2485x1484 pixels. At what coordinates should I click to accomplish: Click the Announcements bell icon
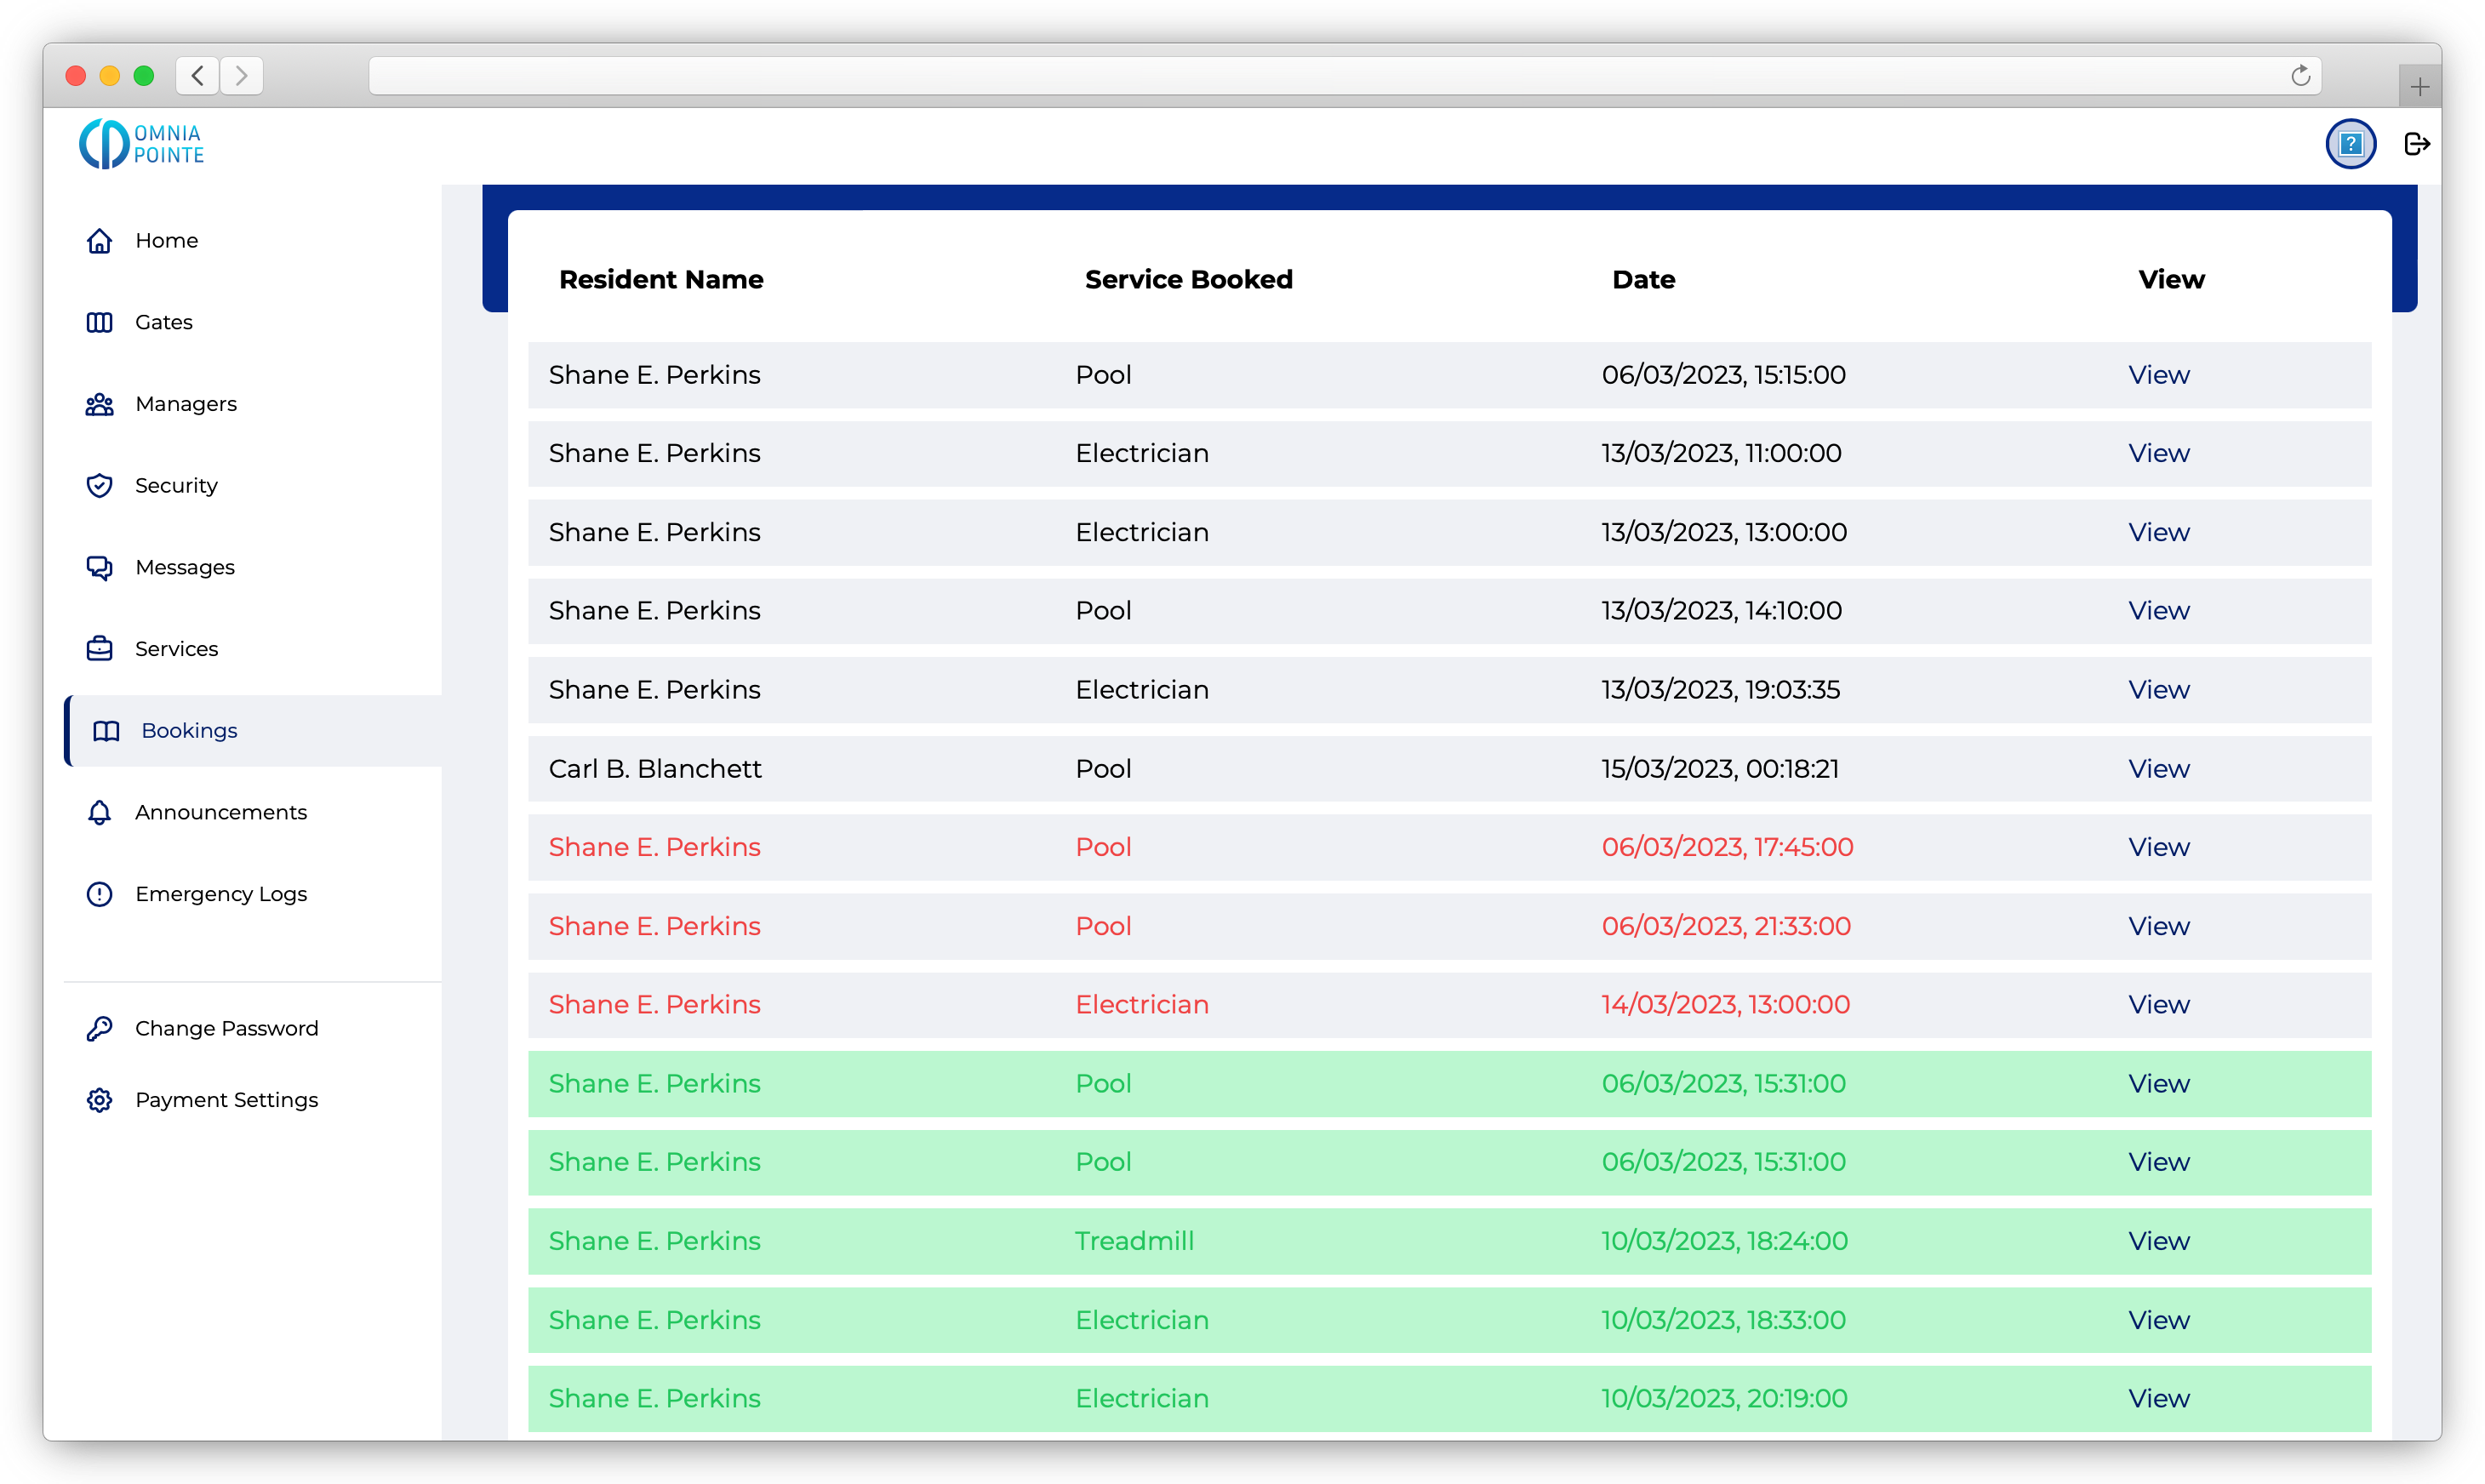pos(99,812)
